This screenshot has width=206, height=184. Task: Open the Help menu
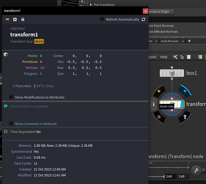pyautogui.click(x=164, y=57)
